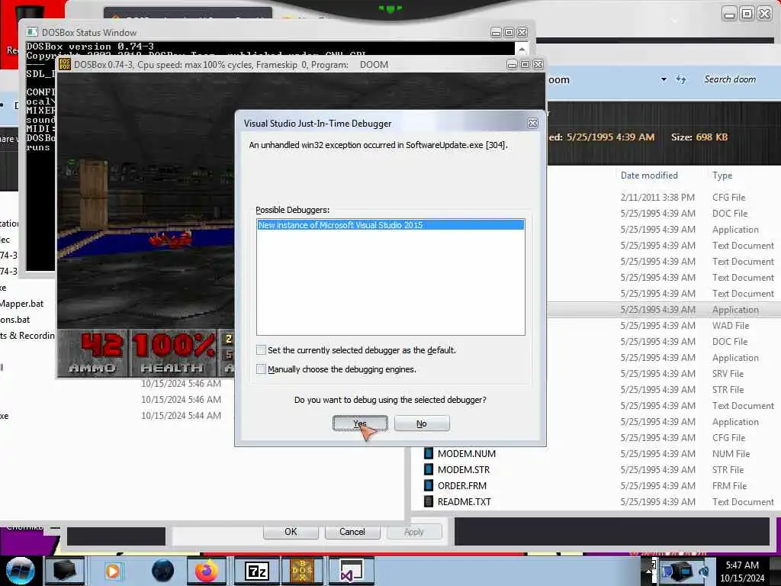Select the ORDER.FRM file name

(462, 485)
